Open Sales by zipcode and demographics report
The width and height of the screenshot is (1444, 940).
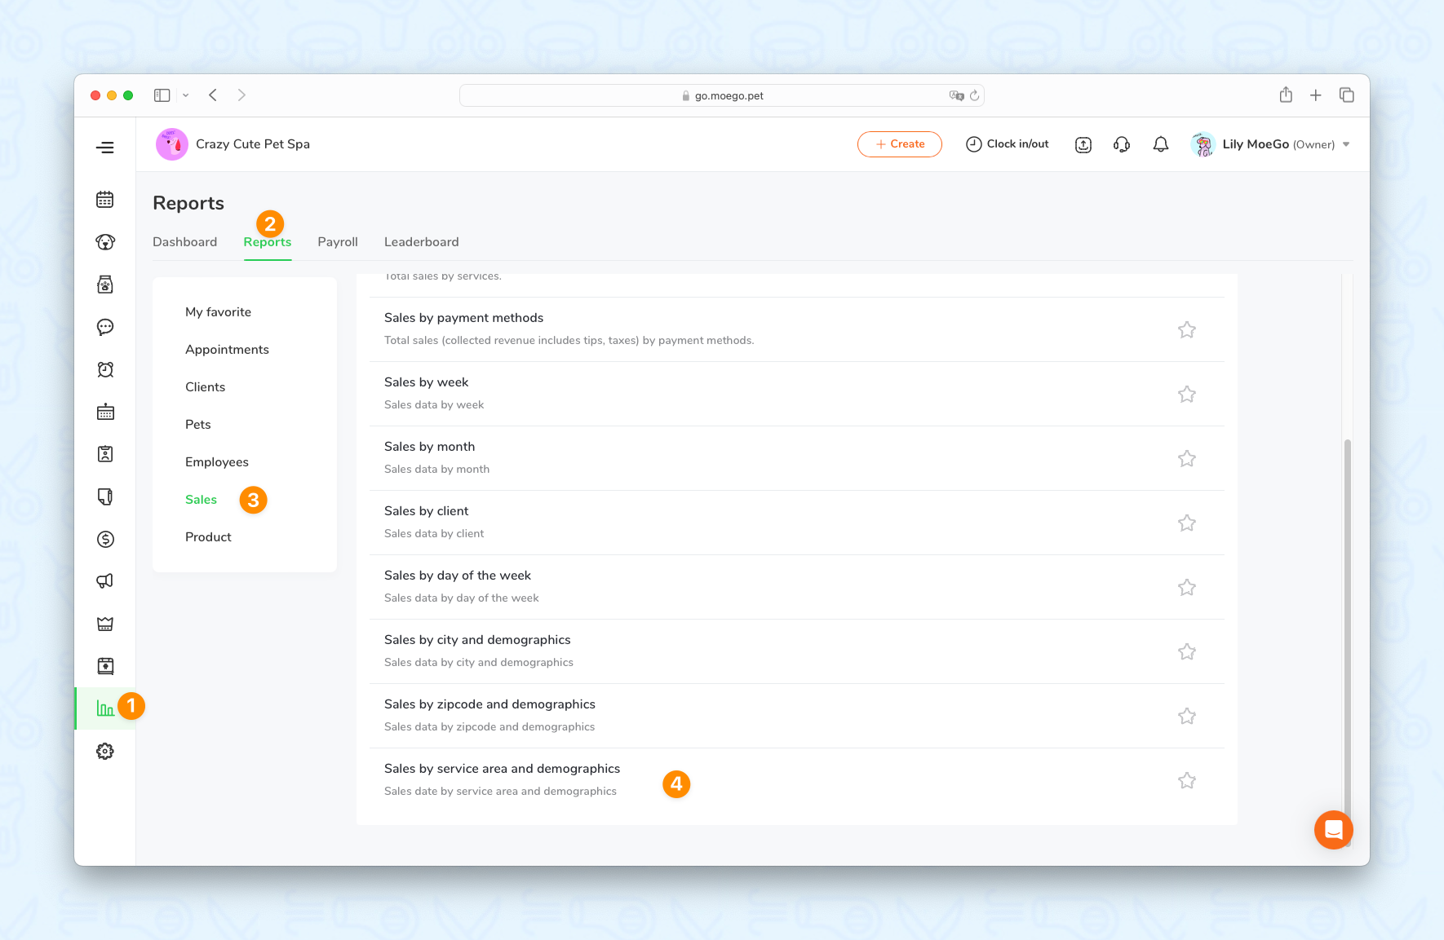(797, 716)
